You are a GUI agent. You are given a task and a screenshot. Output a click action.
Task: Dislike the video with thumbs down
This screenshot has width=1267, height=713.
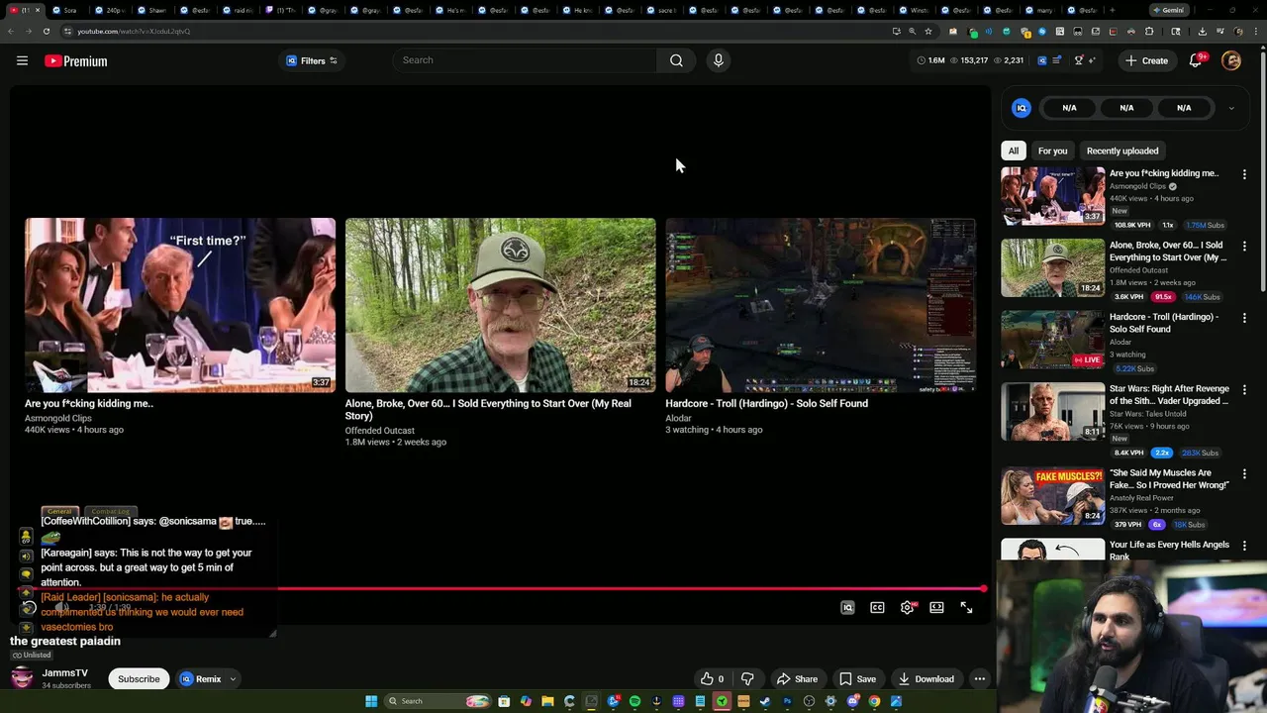point(747,679)
